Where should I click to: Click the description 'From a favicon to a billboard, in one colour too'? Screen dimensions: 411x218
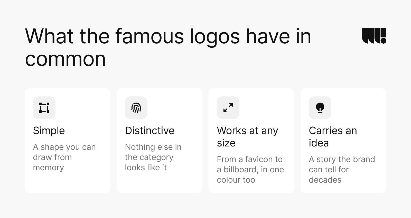click(x=250, y=170)
